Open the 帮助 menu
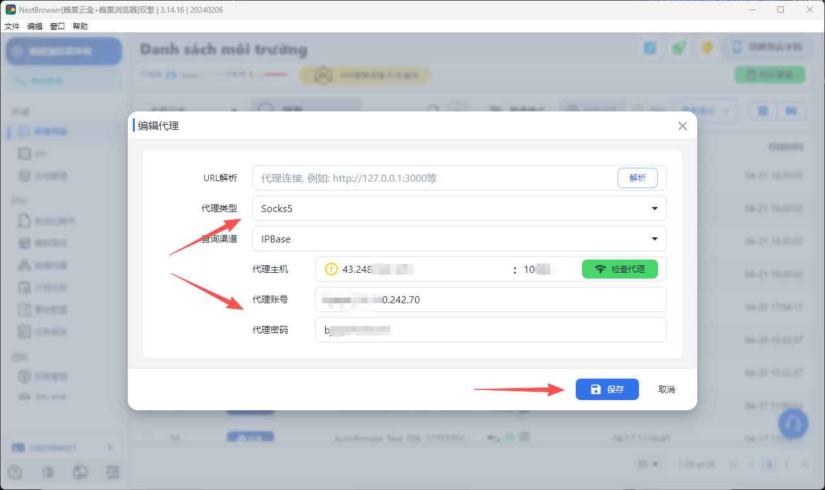 point(80,26)
